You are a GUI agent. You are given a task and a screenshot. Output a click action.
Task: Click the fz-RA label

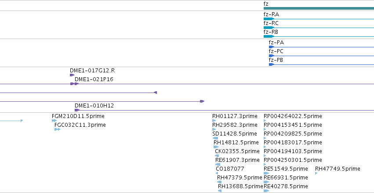click(271, 14)
